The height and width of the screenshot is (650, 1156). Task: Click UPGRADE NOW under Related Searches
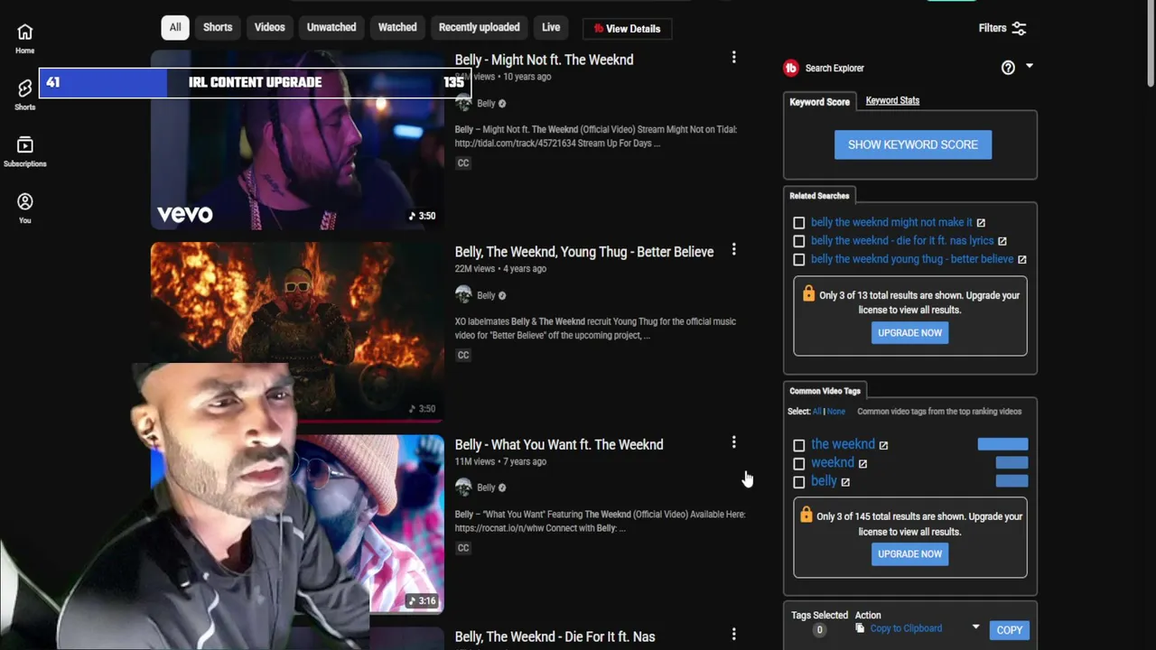[x=909, y=332]
